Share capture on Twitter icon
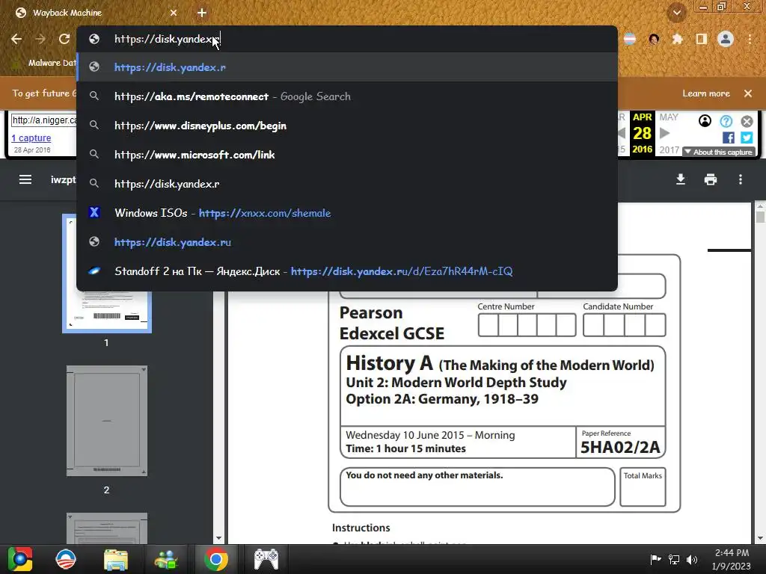Viewport: 766px width, 574px height. click(747, 138)
